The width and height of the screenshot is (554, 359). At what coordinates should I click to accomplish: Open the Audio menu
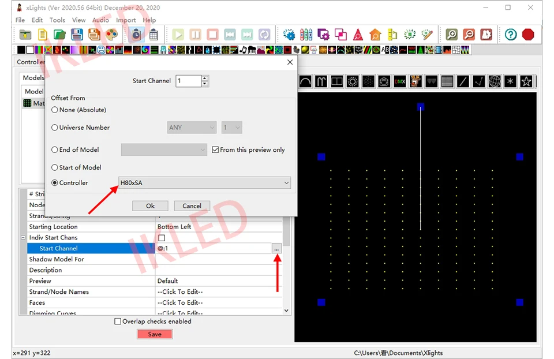pos(100,20)
